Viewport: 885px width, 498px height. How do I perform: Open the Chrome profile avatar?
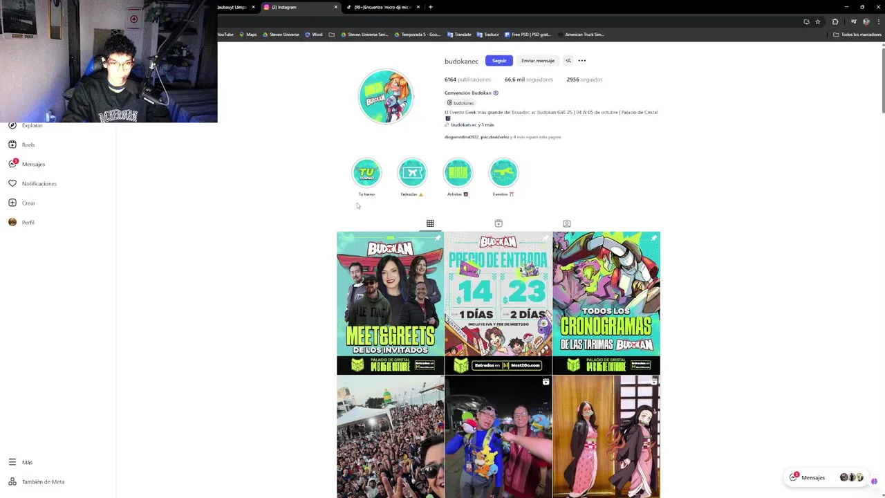click(866, 21)
